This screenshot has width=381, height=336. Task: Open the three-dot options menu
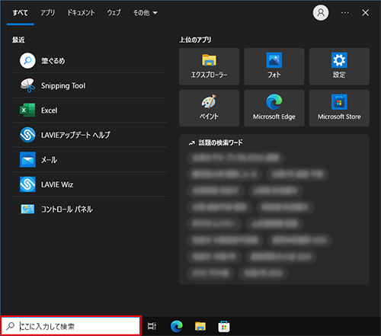click(x=344, y=12)
